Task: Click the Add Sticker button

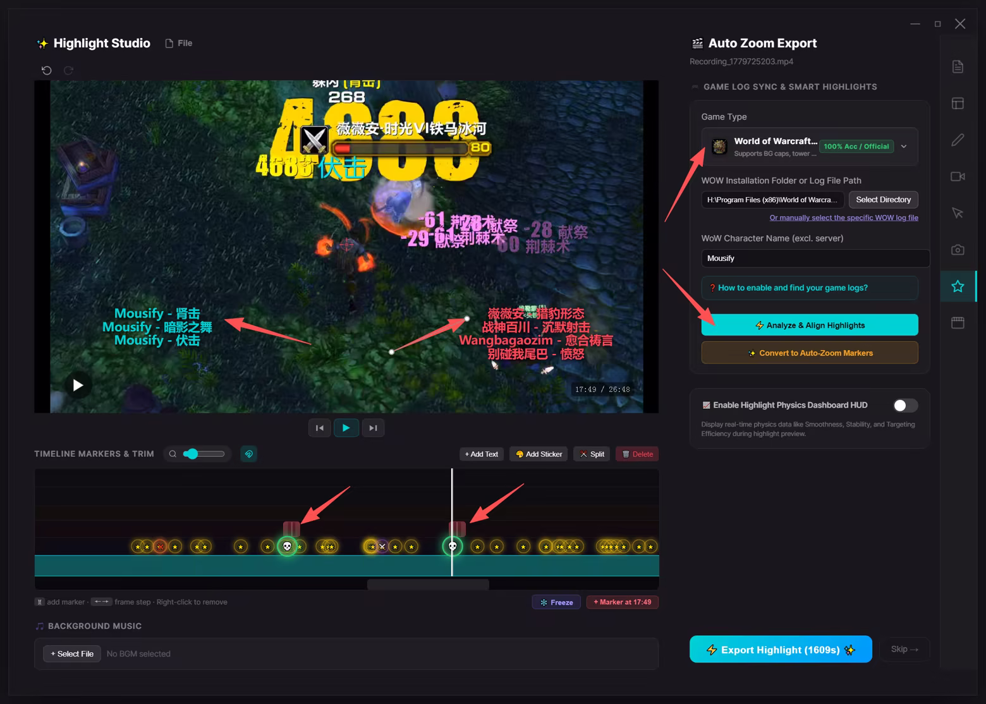Action: coord(539,454)
